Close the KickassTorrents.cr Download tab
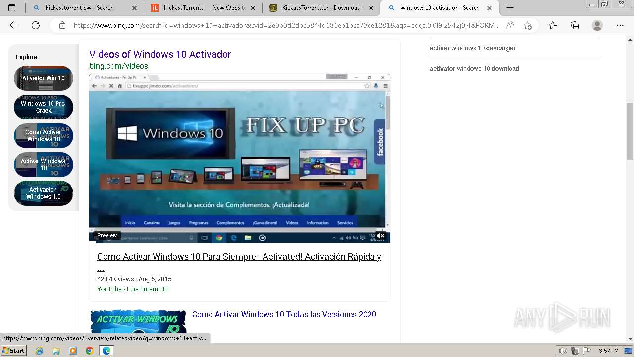 [370, 8]
